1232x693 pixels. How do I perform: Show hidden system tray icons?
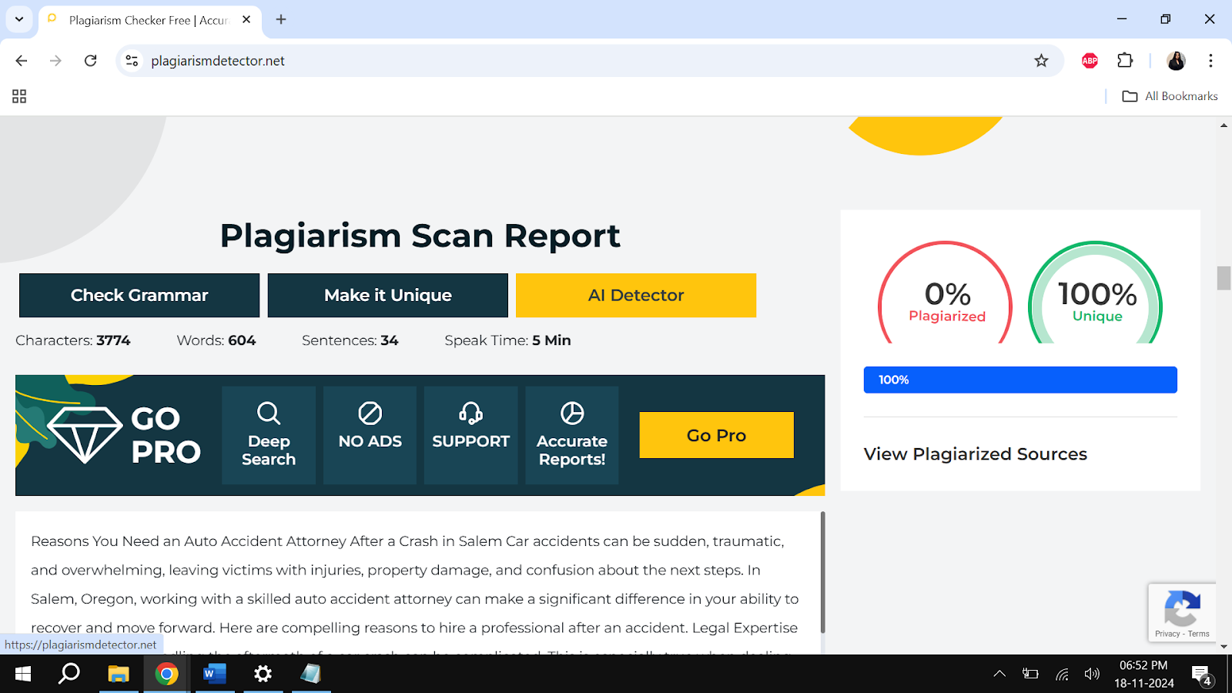(999, 674)
